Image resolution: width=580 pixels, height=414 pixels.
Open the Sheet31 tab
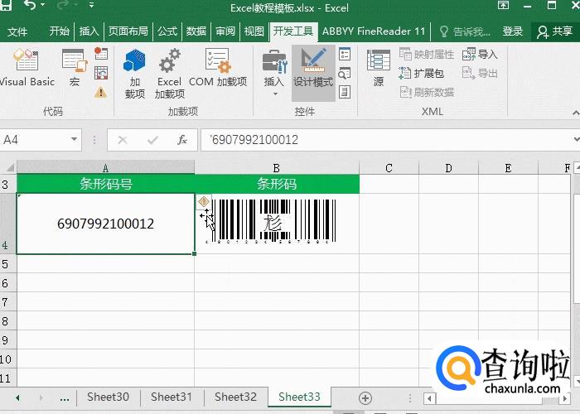coord(172,397)
